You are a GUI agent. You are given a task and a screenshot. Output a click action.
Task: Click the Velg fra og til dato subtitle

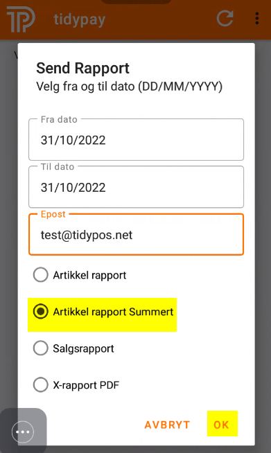click(x=130, y=87)
